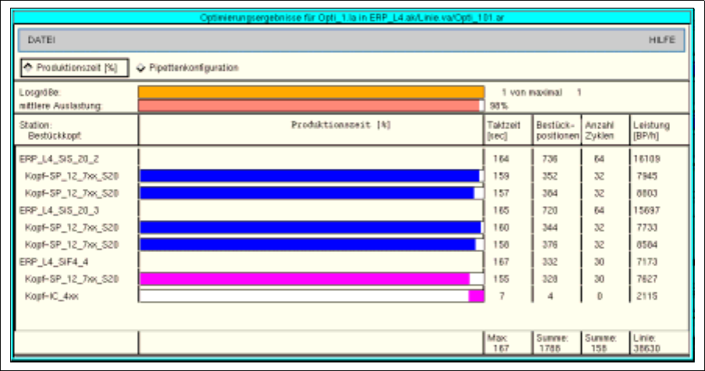Click the salmon mittlere Auslastung bar
The height and width of the screenshot is (371, 705).
coord(309,106)
